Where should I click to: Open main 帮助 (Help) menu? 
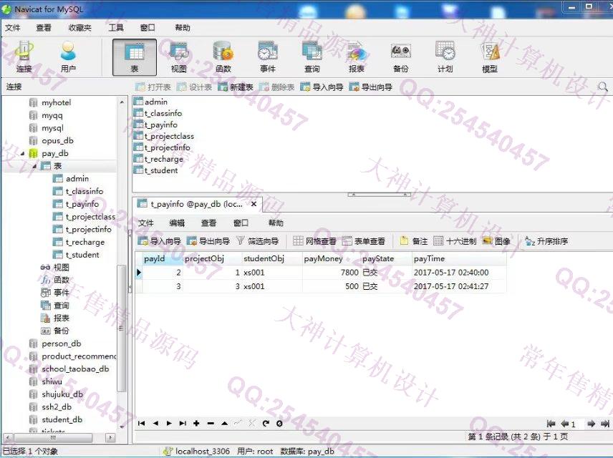(183, 28)
